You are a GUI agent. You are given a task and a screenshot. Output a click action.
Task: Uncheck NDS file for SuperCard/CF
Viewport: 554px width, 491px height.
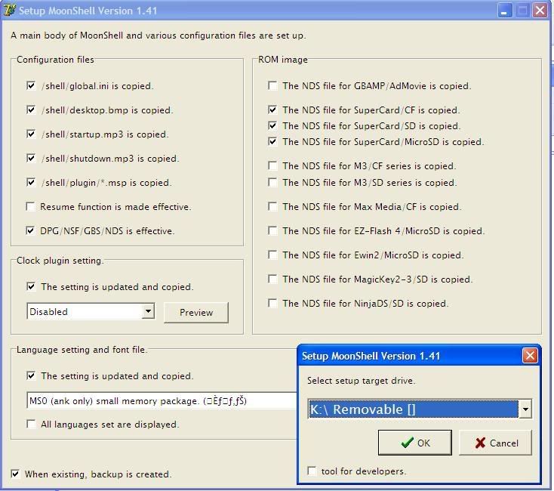[x=272, y=110]
